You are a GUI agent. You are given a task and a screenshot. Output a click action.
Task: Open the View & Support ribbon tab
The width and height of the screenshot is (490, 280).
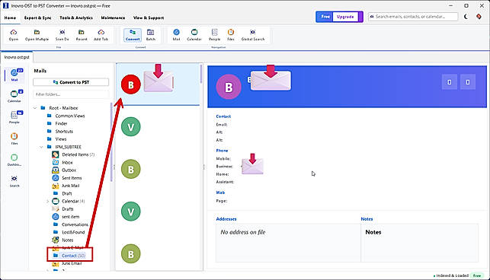(x=149, y=17)
